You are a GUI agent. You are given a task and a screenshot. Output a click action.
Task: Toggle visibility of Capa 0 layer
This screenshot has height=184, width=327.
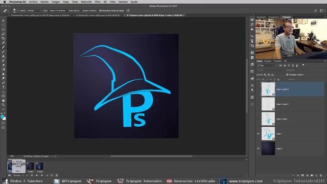(x=258, y=149)
